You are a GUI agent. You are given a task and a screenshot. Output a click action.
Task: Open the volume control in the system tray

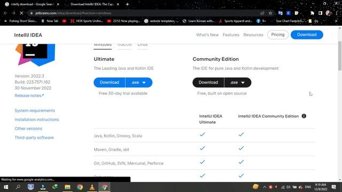[x=289, y=187]
